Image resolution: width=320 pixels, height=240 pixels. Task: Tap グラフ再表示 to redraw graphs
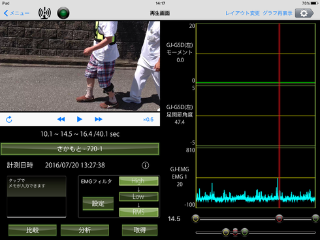click(x=278, y=13)
